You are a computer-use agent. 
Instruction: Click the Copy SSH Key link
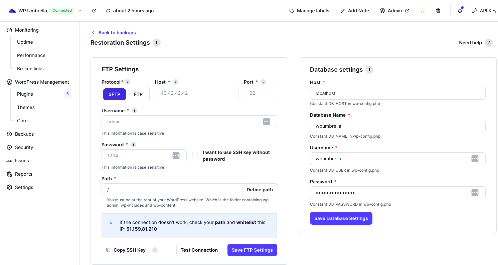point(130,250)
